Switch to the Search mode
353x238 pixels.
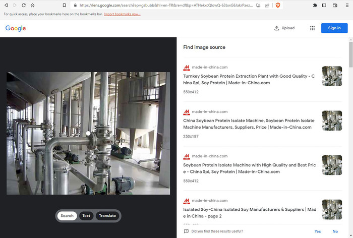point(67,216)
